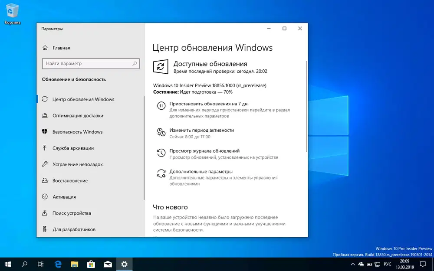Click the clock icon for Изменить период активности
Image resolution: width=434 pixels, height=271 pixels.
pos(161,132)
